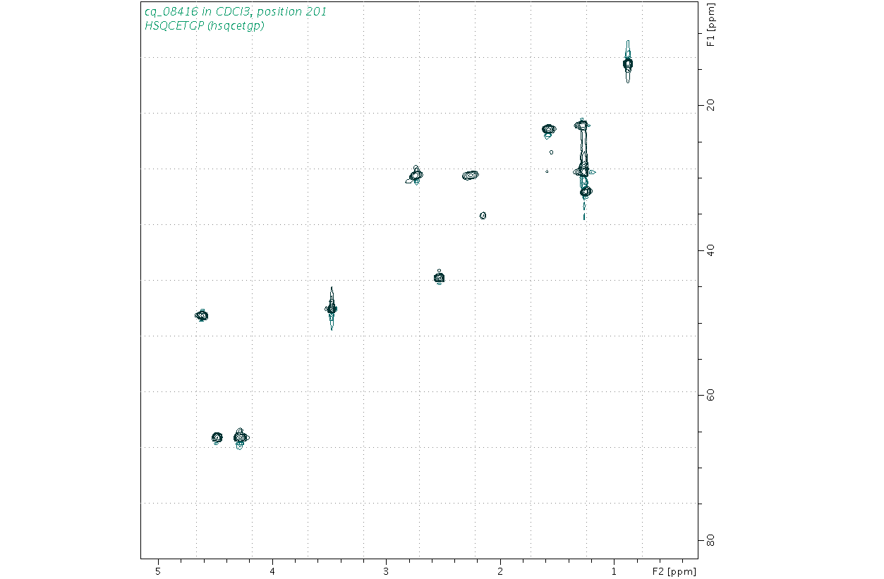Viewport: 884px width, 579px height.
Task: Click the title text 'cq_08416 in CDCl3, position 201'
Action: click(x=236, y=12)
